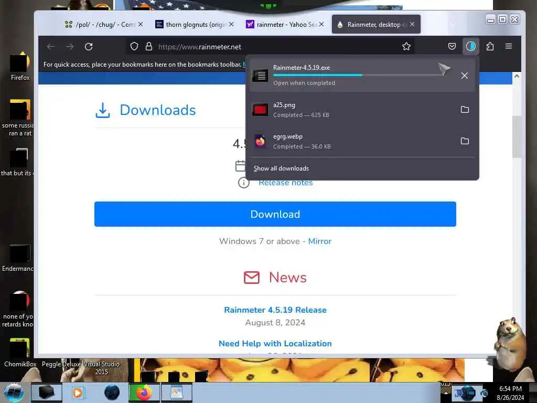Close the /pol/ - /chug/ tab
The width and height of the screenshot is (537, 403).
point(141,24)
